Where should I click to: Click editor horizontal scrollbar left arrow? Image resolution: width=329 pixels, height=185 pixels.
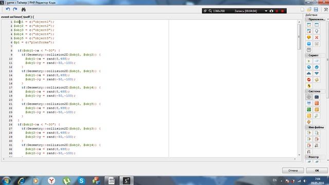[4, 159]
